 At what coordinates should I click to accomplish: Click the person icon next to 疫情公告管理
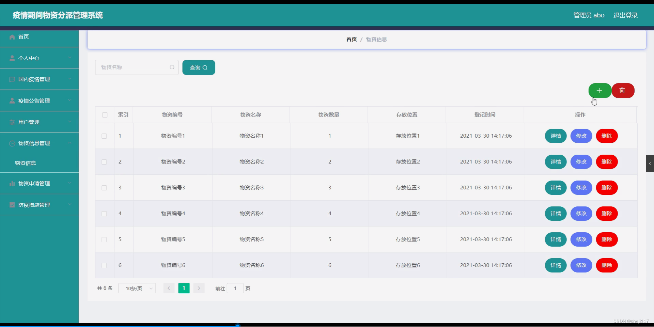[12, 101]
